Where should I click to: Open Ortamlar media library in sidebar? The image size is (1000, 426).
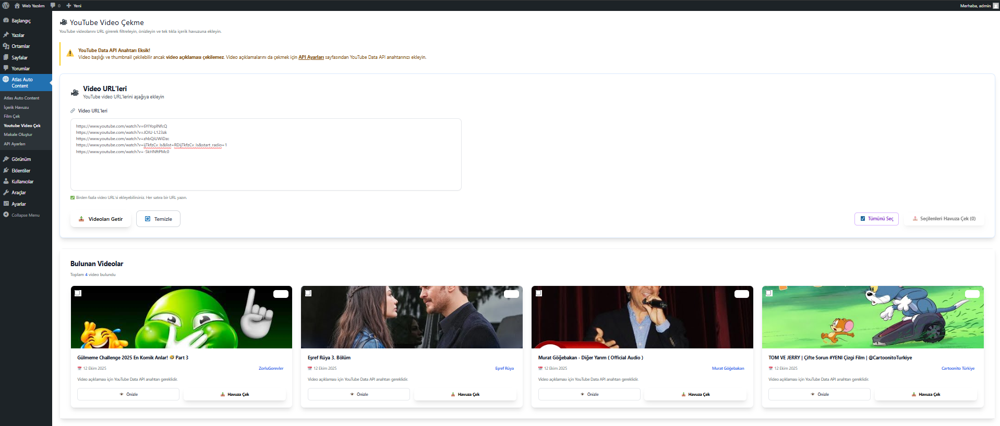20,46
